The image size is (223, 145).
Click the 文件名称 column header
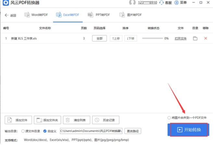[x=45, y=28]
